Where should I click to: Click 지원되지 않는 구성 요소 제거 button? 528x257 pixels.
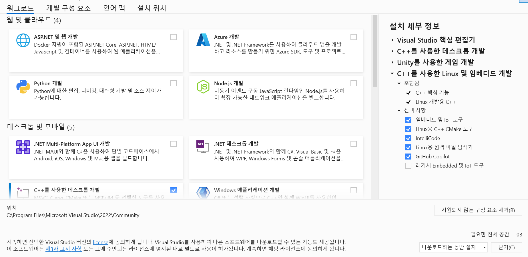coord(478,210)
